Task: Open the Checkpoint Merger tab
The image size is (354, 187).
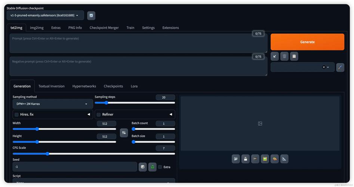Action: coord(104,28)
